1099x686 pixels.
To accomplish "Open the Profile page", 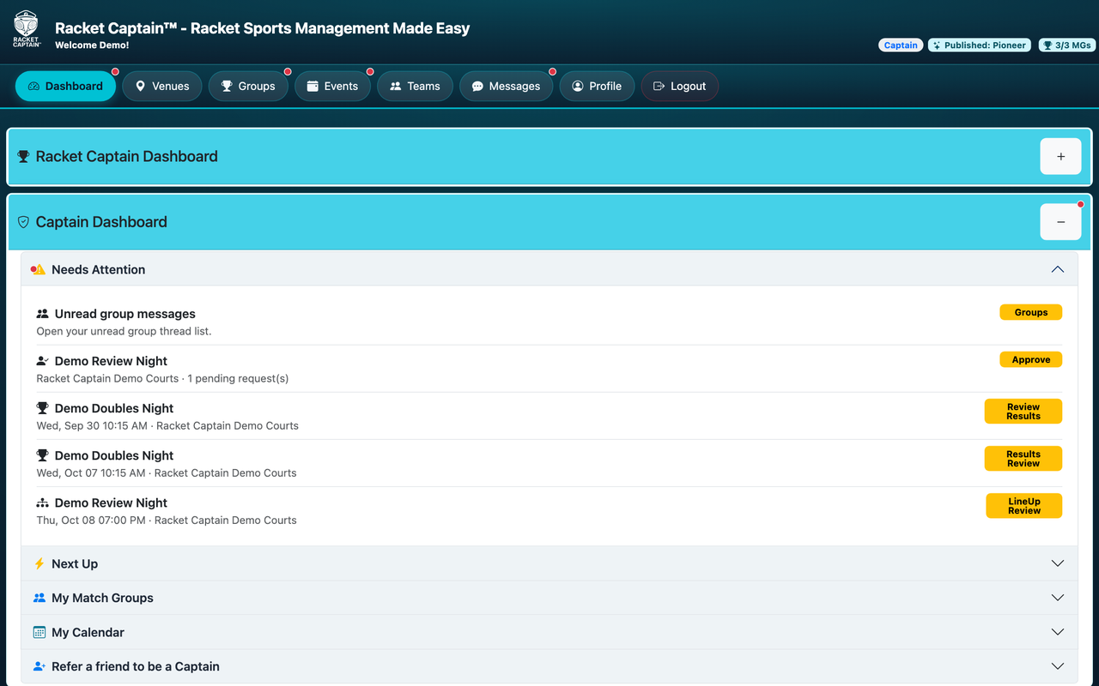I will (x=597, y=86).
